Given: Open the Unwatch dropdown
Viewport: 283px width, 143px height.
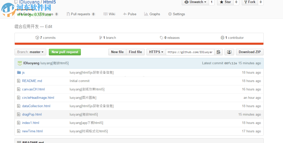Looking at the screenshot, I should coord(195,2).
